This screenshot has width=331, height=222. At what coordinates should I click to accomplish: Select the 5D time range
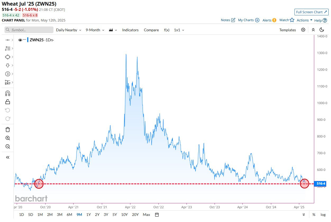[31, 215]
